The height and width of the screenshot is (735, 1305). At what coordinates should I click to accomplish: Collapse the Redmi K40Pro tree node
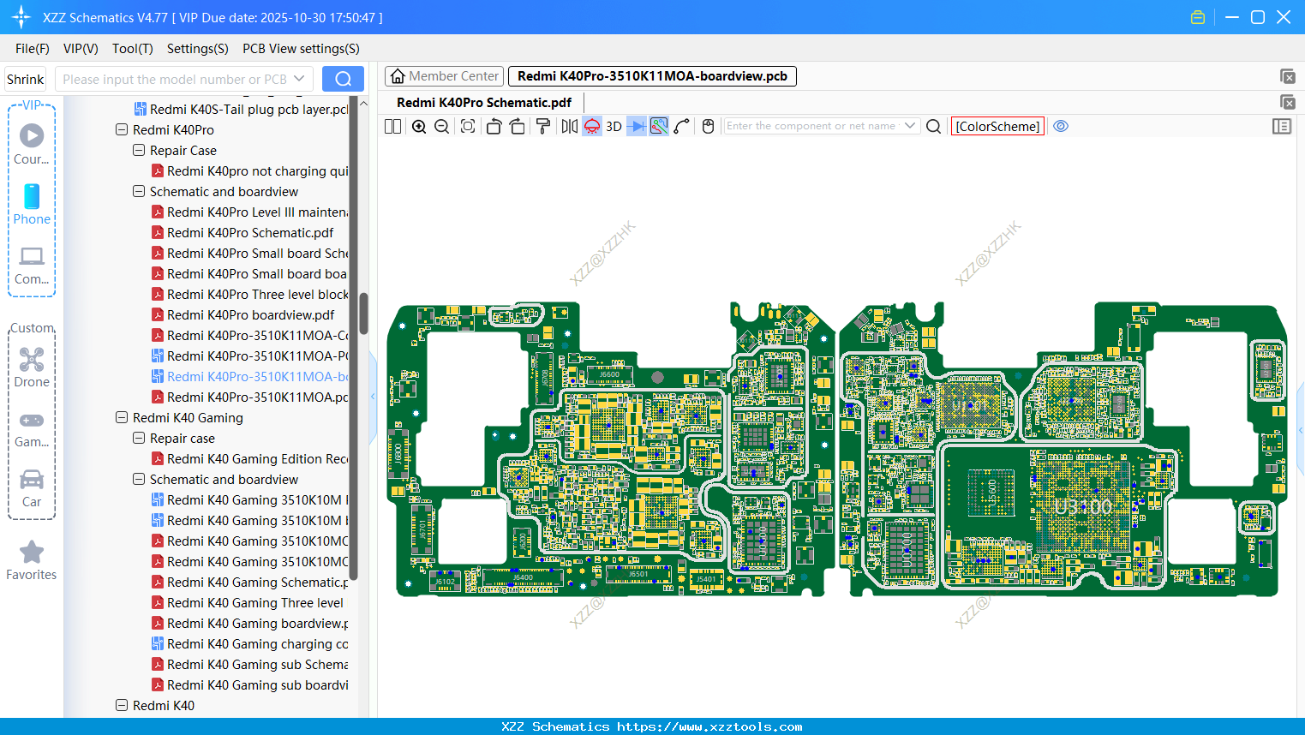[x=122, y=130]
